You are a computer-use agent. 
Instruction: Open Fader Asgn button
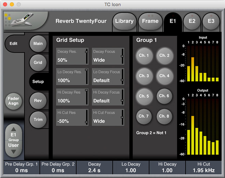click(14, 101)
